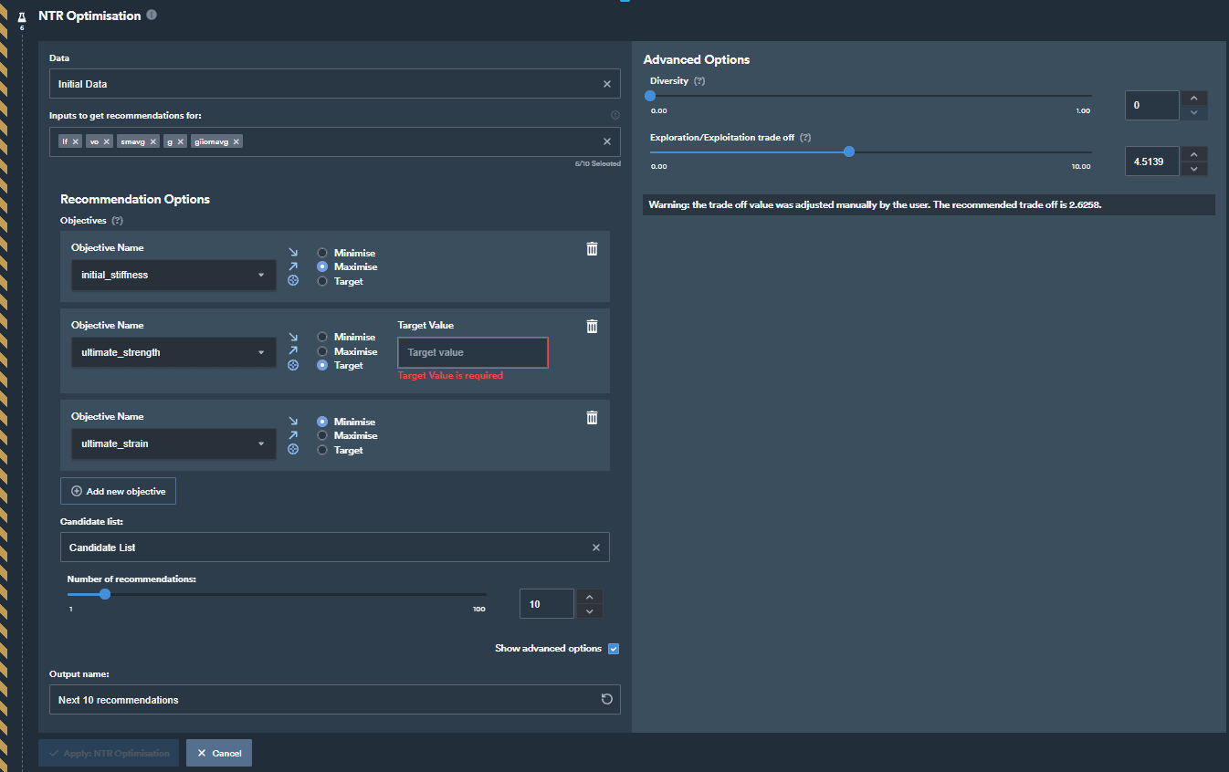
Task: Uncheck Show advanced options checkbox
Action: (614, 649)
